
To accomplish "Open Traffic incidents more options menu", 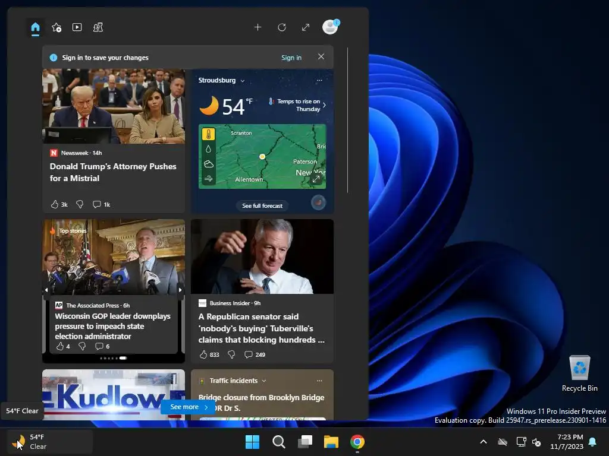I will click(319, 381).
